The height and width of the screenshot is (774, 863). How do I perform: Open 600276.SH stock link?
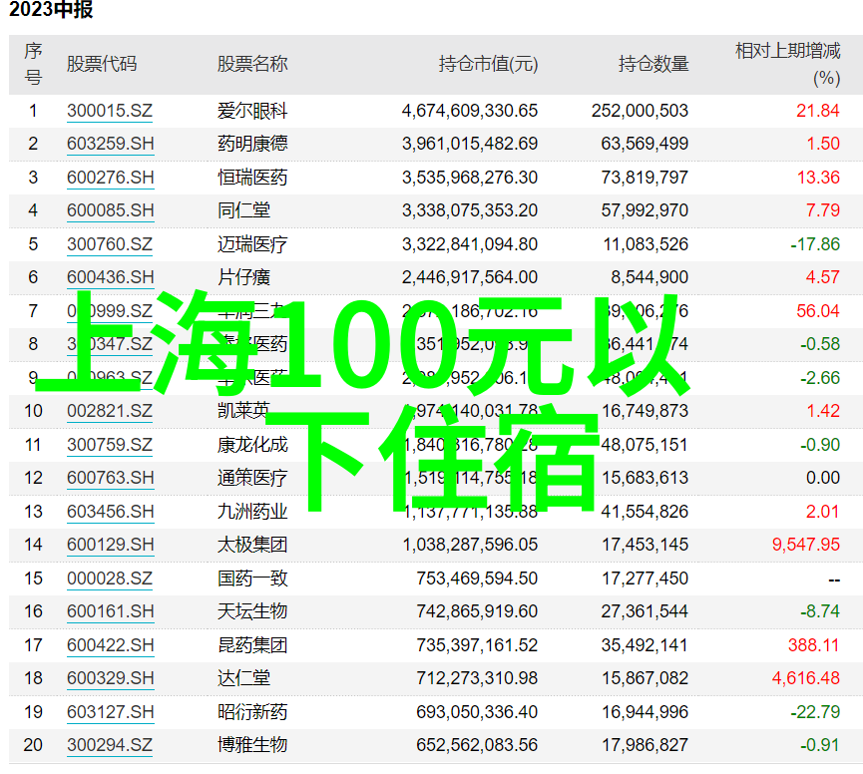111,178
